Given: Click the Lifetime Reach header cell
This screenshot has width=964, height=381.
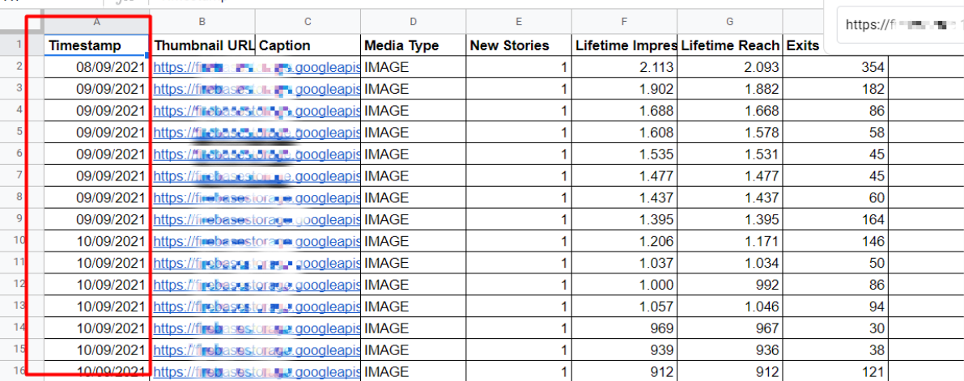Looking at the screenshot, I should coord(729,45).
